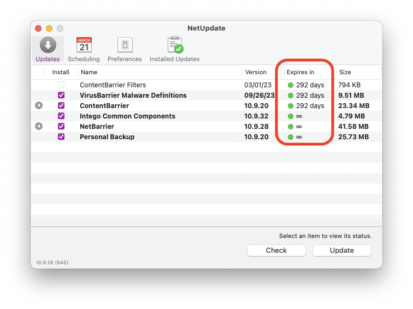The width and height of the screenshot is (413, 309).
Task: Uncheck the NetBarrier install checkbox
Action: click(x=61, y=126)
